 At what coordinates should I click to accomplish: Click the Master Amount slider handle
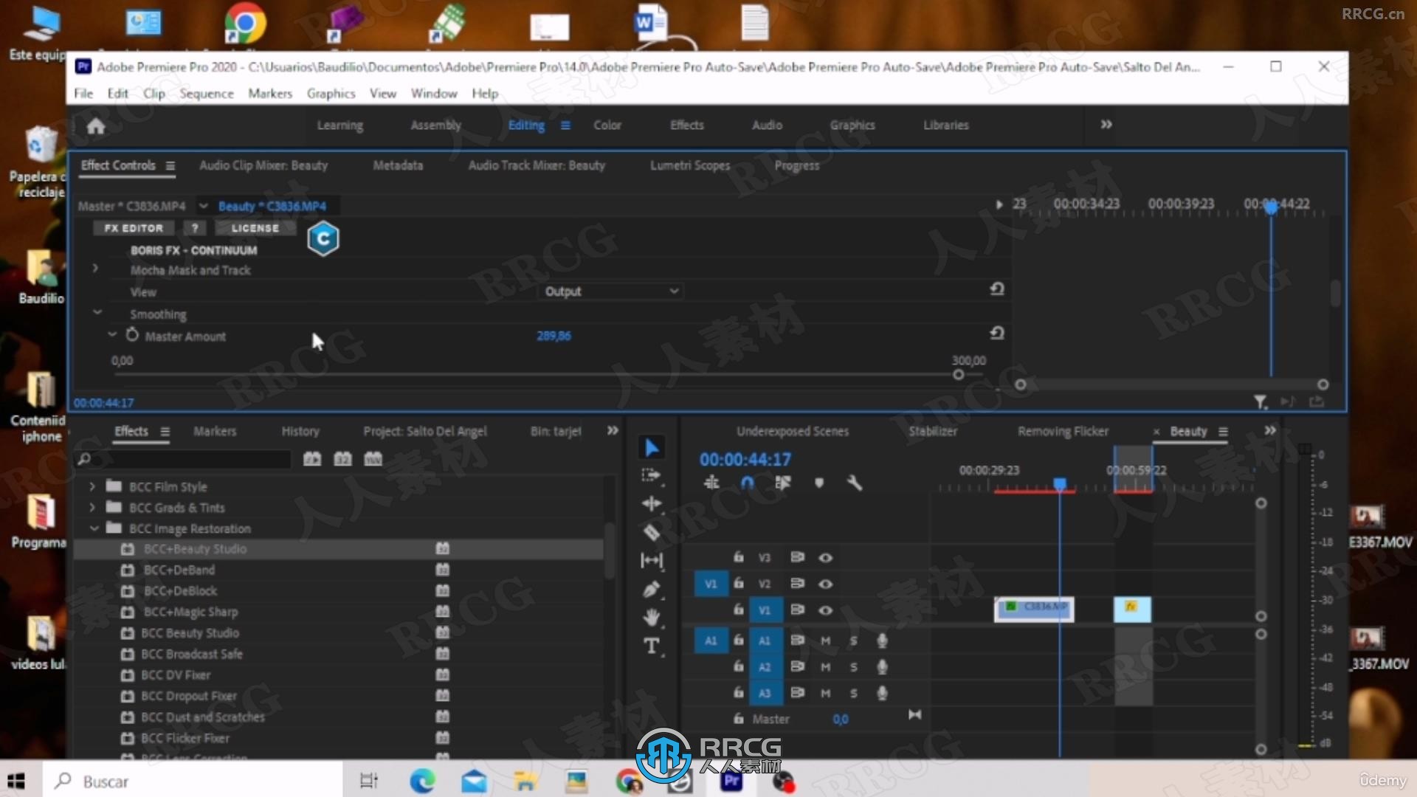pos(958,375)
